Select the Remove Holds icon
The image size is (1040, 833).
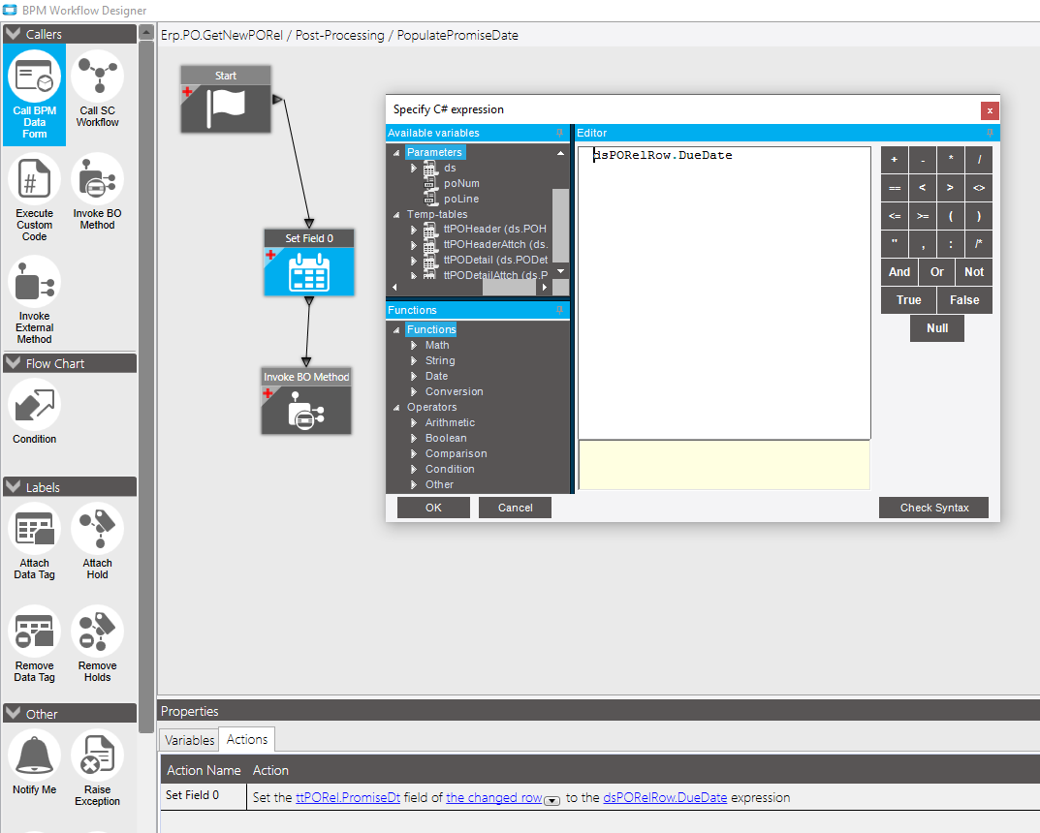click(x=97, y=633)
